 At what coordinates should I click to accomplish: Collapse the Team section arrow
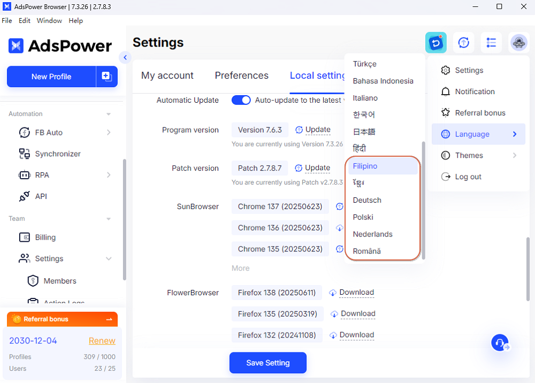[109, 219]
